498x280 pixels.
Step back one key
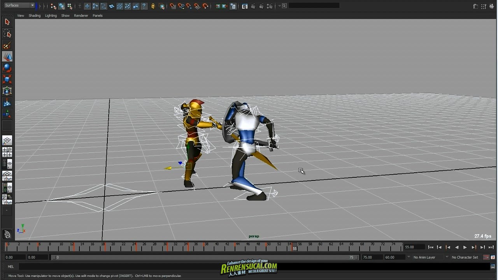pos(448,247)
